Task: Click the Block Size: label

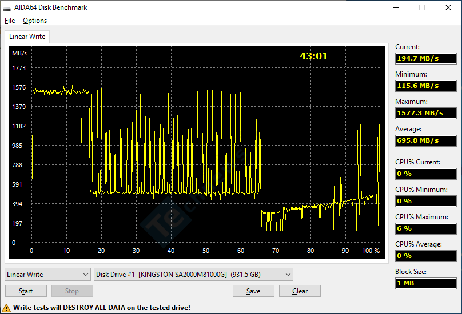Action: point(411,272)
